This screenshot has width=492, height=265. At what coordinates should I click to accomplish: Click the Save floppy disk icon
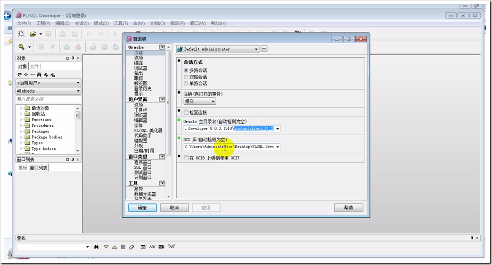(49, 34)
